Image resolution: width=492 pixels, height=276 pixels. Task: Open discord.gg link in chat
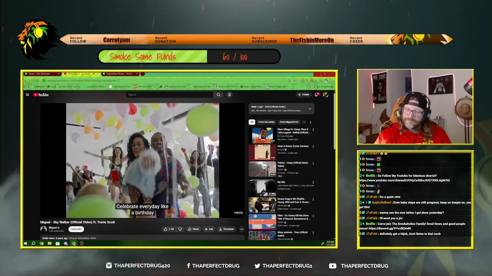390,228
